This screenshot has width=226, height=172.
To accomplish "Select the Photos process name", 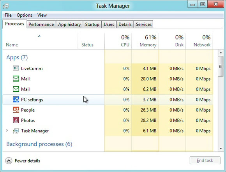I will pyautogui.click(x=28, y=121).
